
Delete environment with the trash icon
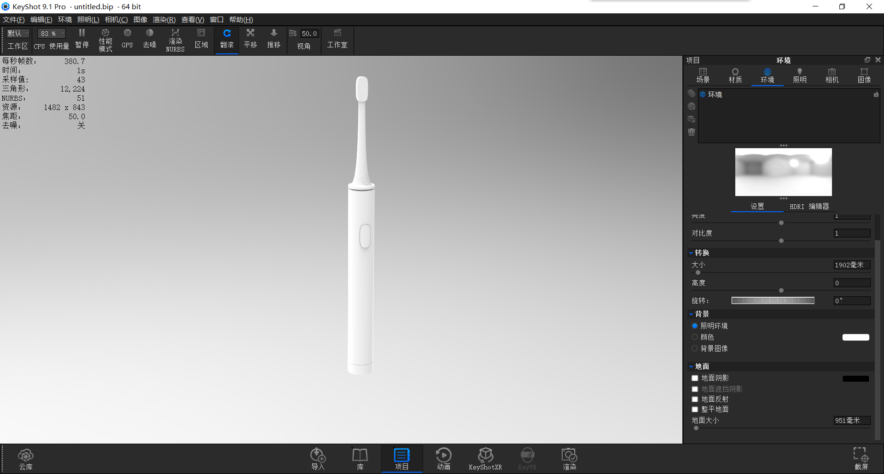pyautogui.click(x=691, y=132)
